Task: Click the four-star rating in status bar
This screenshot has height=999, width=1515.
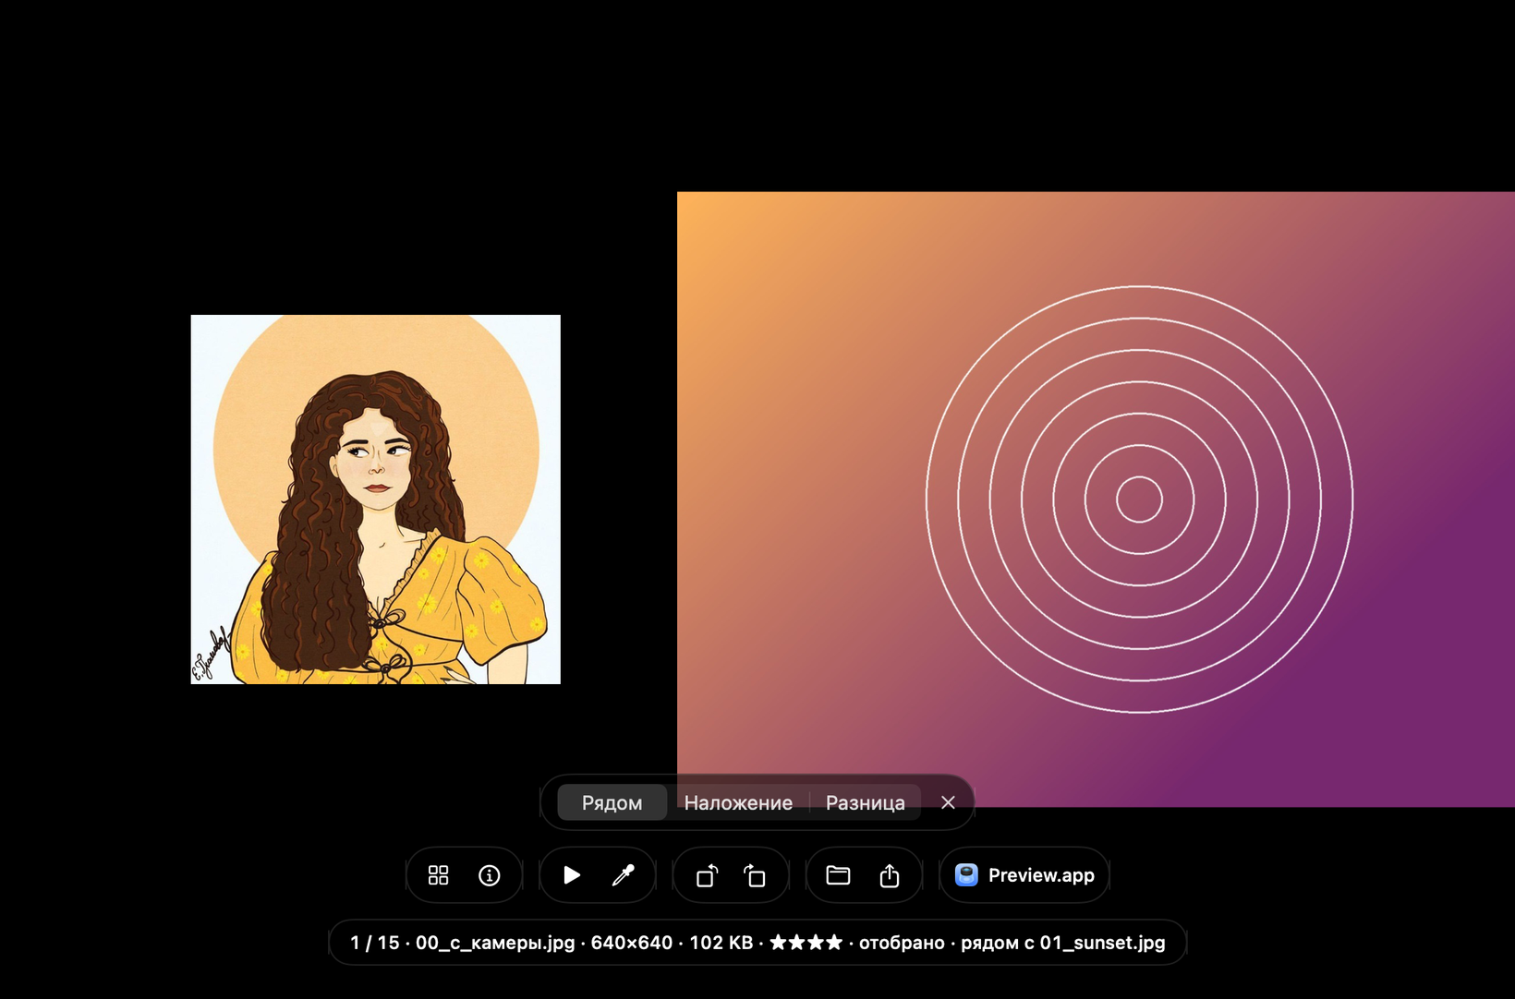Action: pyautogui.click(x=806, y=943)
